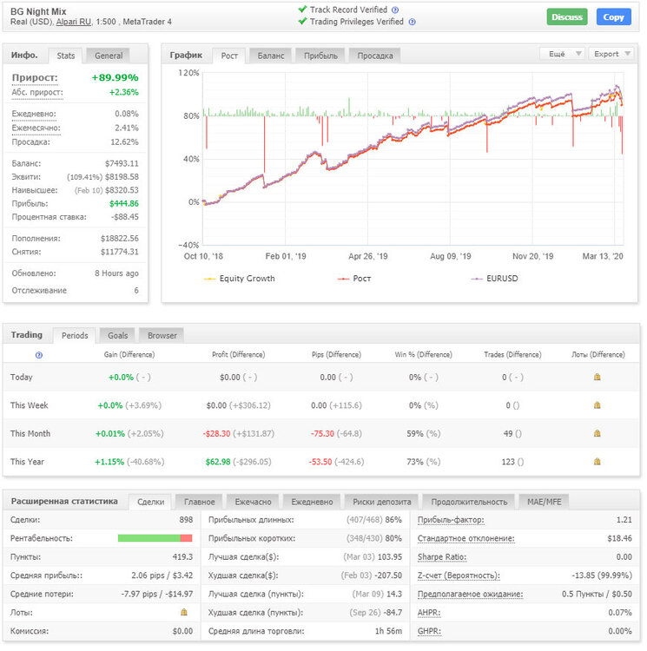Click help icon next to Trading Privileges Verified
This screenshot has height=651, width=647.
coord(412,22)
